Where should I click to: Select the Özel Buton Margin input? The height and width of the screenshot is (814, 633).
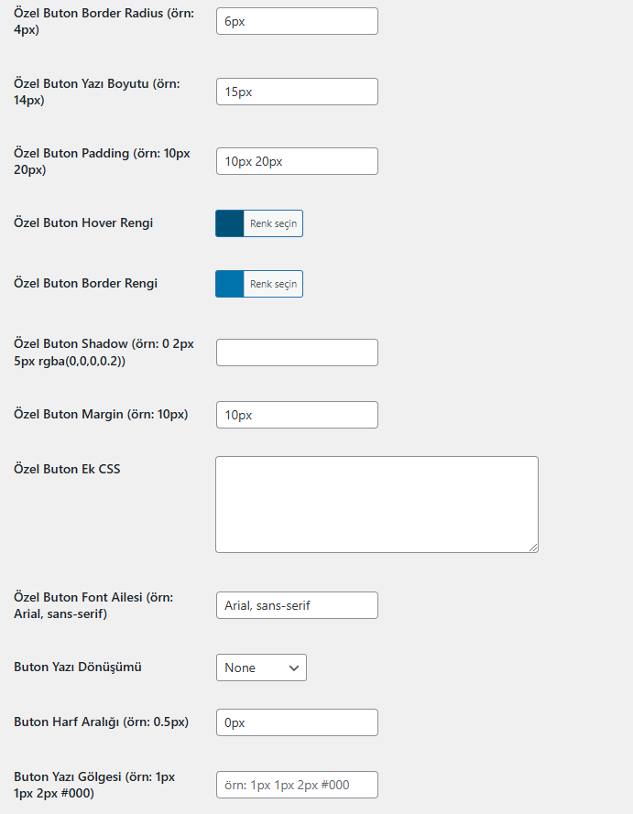(x=297, y=415)
